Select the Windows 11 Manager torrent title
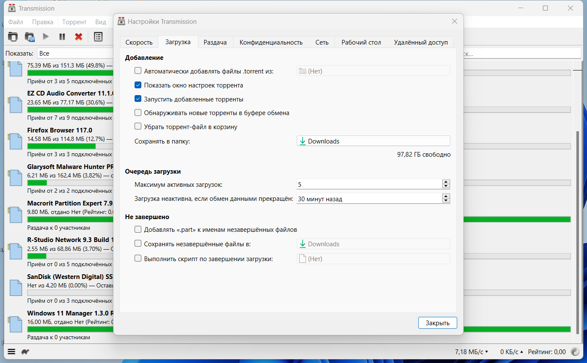 70,313
